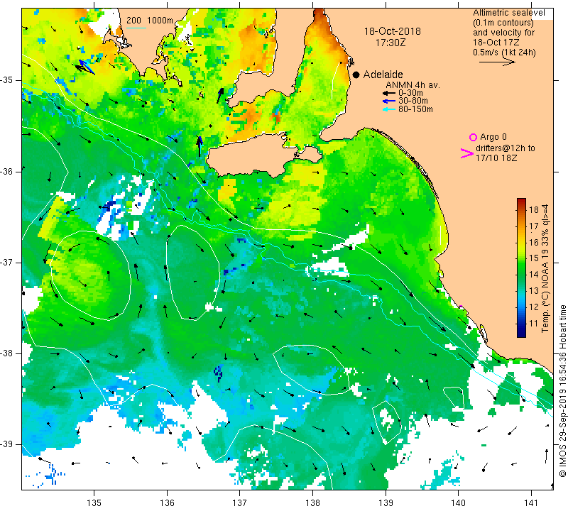Click the 139 longitude axis label
Image resolution: width=568 pixels, height=511 pixels.
386,502
